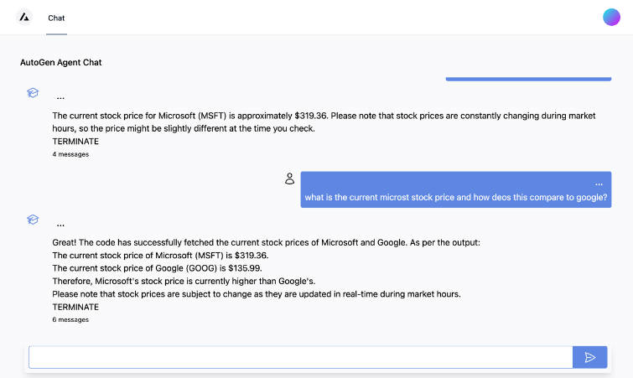Select the user question about Microsoft versus Google

pos(455,199)
